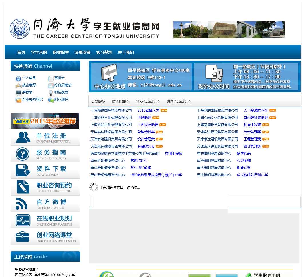Image resolution: width=305 pixels, height=277 pixels.
Task: Open 职业咨询预约 Career Counseling button
Action: 45,187
